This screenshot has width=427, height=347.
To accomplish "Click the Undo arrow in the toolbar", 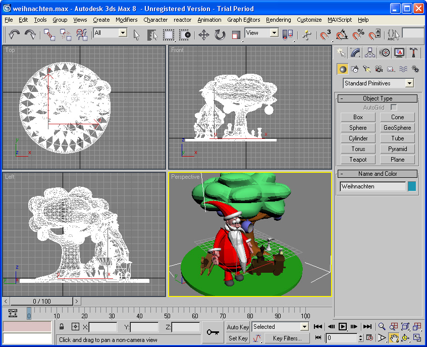I will [14, 35].
